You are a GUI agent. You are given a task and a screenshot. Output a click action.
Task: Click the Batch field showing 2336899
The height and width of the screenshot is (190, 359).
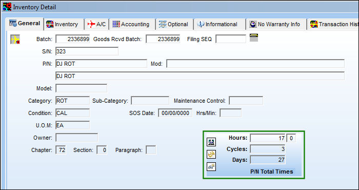[x=73, y=39]
